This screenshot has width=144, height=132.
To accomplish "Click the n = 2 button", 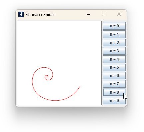I will (114, 43).
